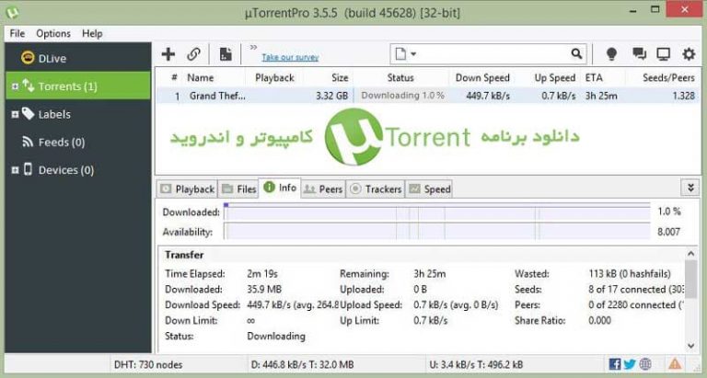The height and width of the screenshot is (378, 707).
Task: Click the warning triangle status icon
Action: pos(675,363)
